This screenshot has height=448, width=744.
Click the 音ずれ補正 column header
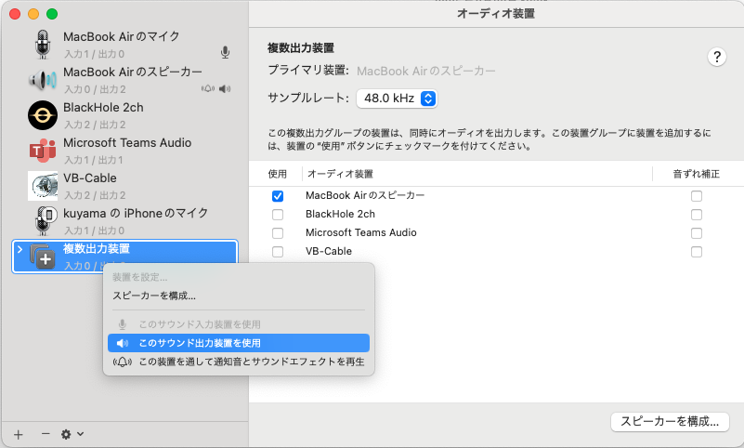(x=696, y=174)
